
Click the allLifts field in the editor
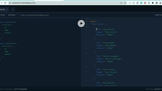[x=6, y=25]
